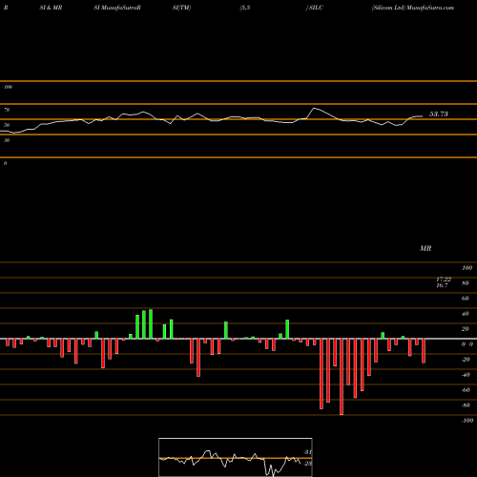Click the RSI line peak near 70

(314, 109)
